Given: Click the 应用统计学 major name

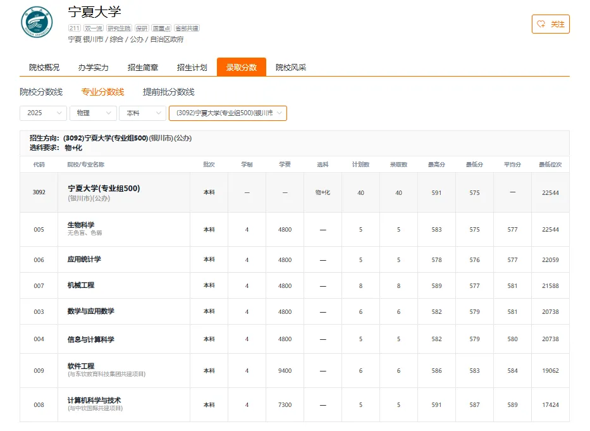Looking at the screenshot, I should (x=84, y=259).
